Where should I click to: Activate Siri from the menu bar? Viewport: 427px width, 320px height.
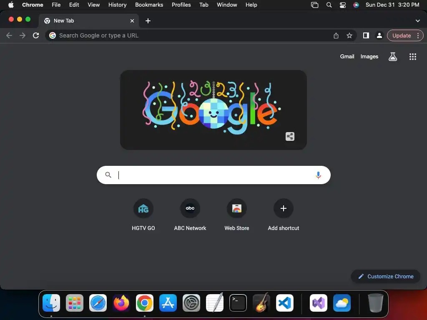356,5
